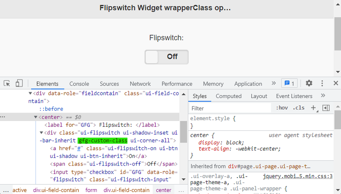Click the href "#" link value

[79, 149]
